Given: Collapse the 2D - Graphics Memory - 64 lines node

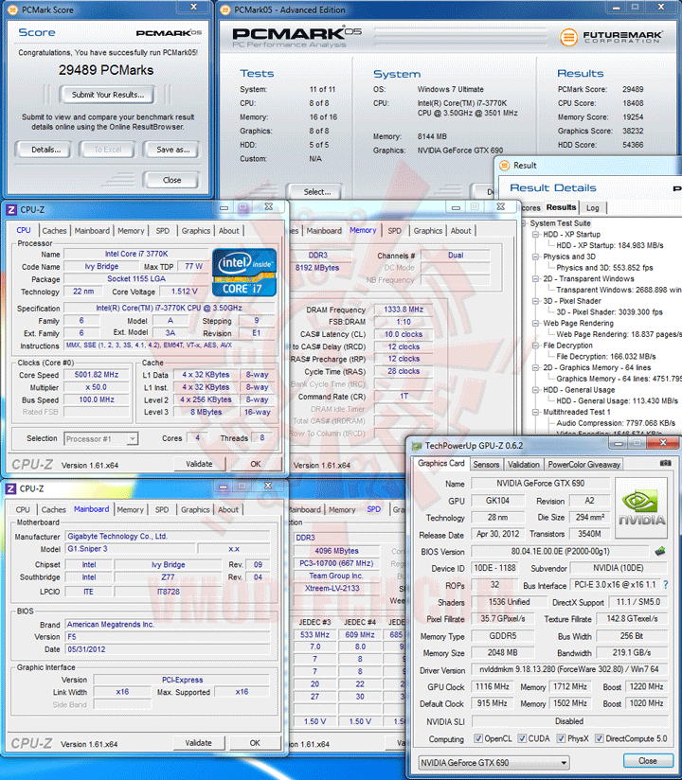Looking at the screenshot, I should (535, 367).
